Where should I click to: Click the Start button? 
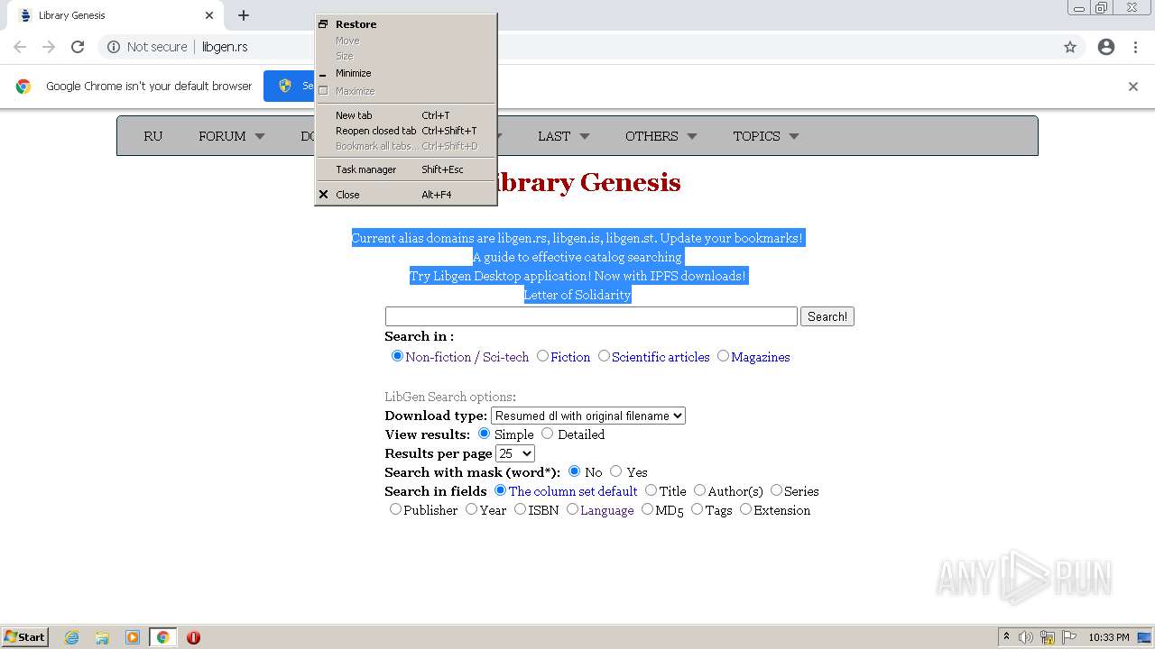point(24,637)
